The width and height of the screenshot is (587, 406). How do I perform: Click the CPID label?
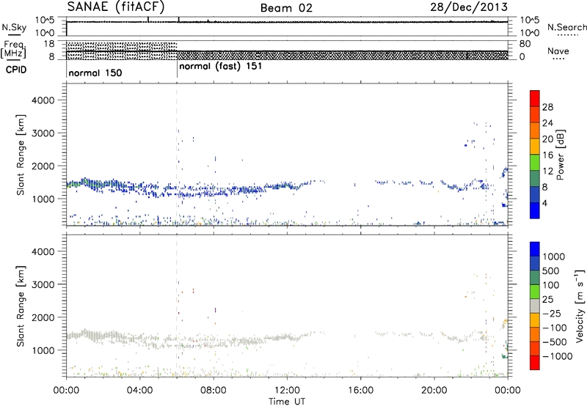coord(16,70)
